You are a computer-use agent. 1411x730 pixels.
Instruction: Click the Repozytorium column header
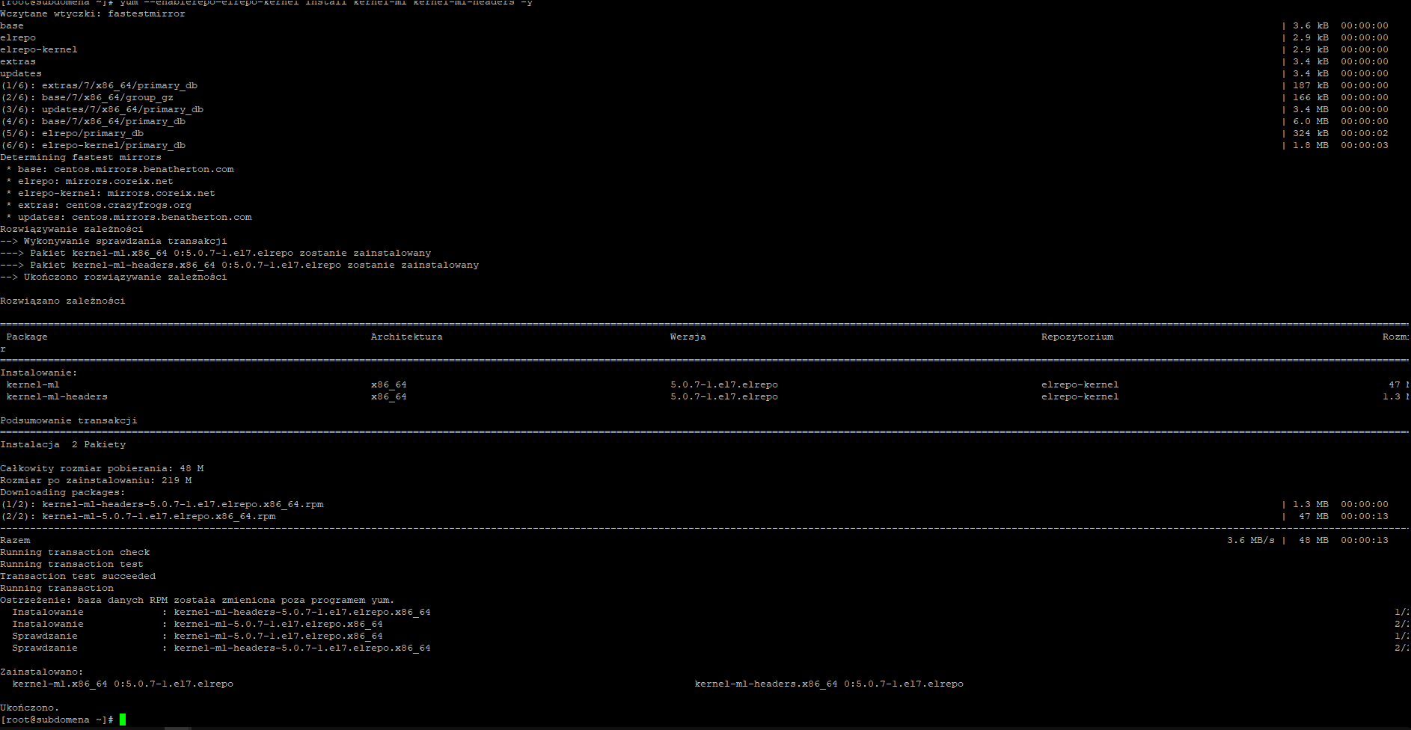[1077, 337]
